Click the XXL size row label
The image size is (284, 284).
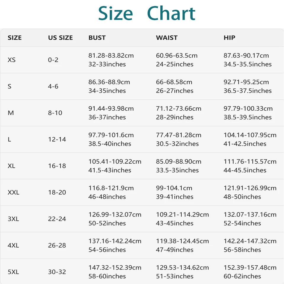(x=13, y=192)
